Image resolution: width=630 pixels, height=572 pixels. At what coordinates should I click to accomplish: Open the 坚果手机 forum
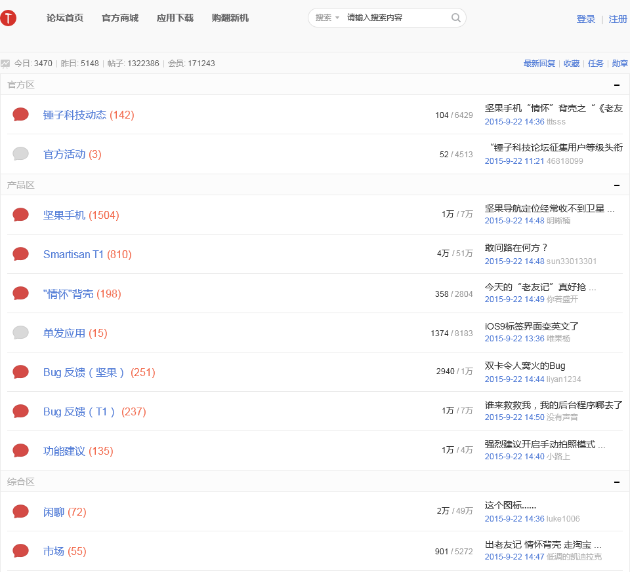point(64,216)
